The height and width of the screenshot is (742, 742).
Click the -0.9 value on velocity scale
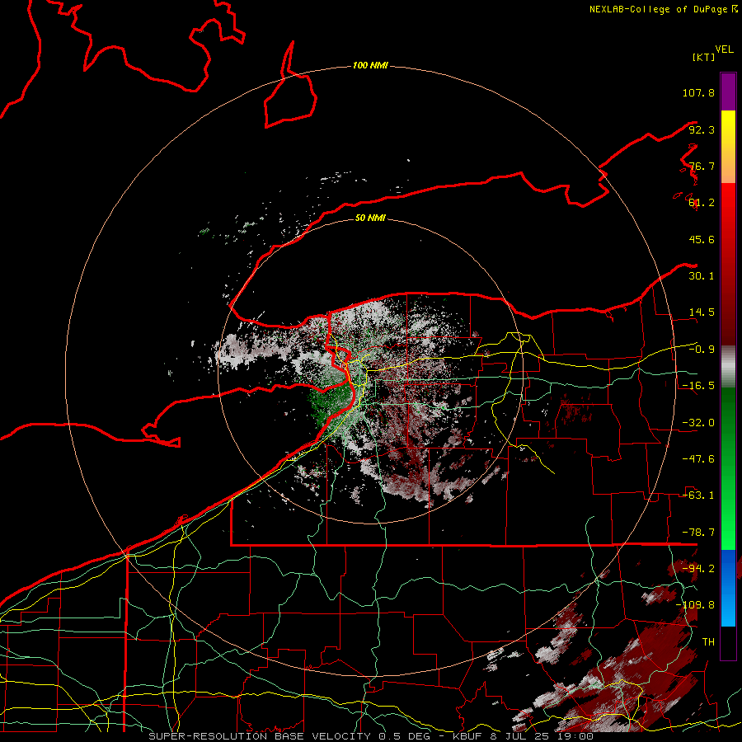tap(702, 350)
